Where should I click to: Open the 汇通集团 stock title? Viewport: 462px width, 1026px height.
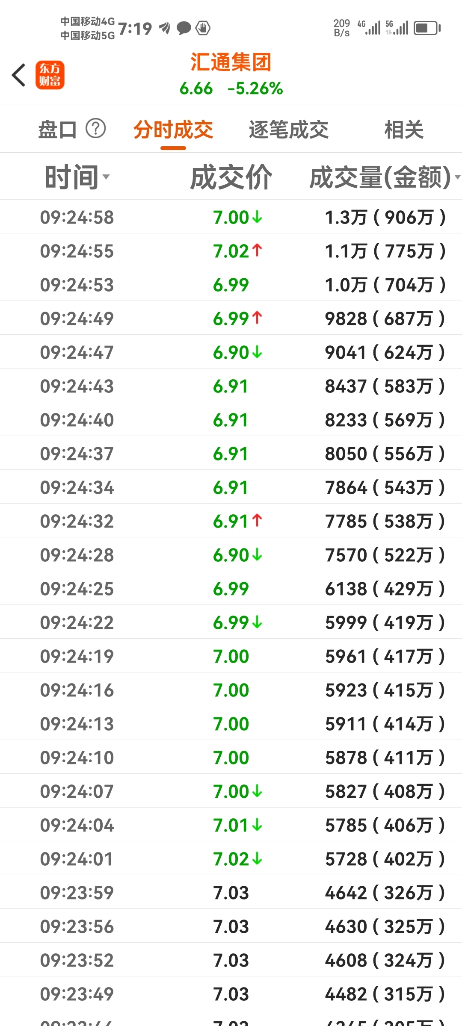click(x=231, y=62)
